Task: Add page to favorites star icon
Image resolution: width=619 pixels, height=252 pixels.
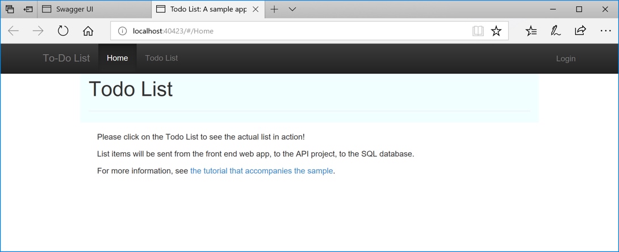Action: [496, 31]
